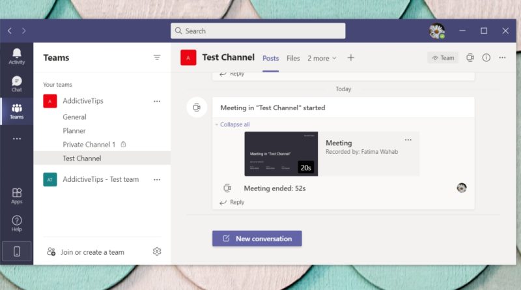Click the AddictiveTips red team avatar
The image size is (521, 290).
point(50,101)
